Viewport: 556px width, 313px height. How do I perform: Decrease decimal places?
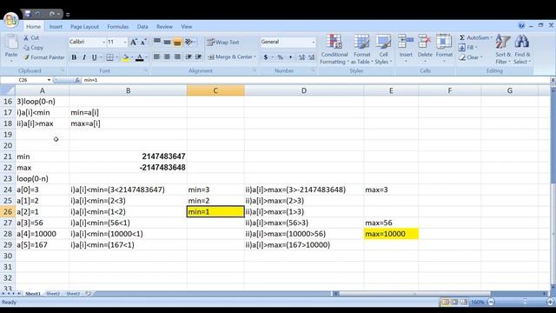point(311,57)
